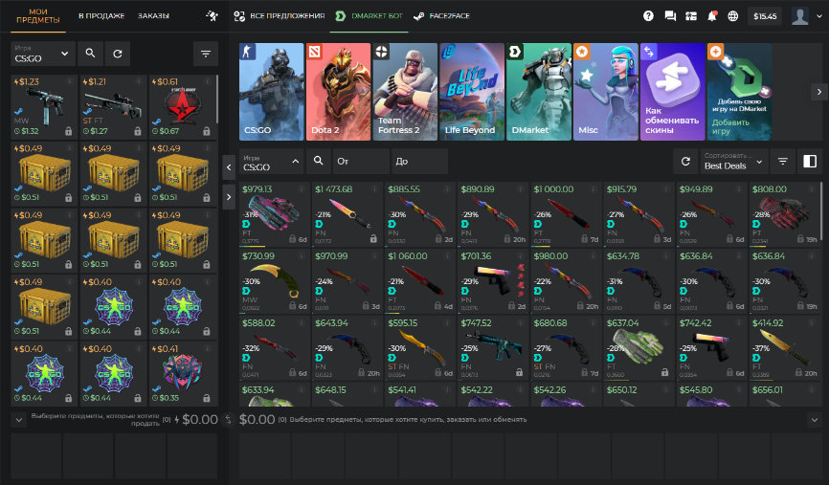Expand the account menu chevron
This screenshot has width=829, height=485.
[819, 16]
